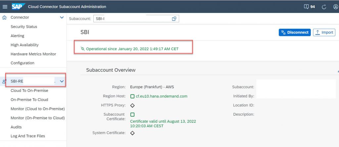This screenshot has height=147, width=339.
Task: Open the subaccount value help icon
Action: [x=174, y=19]
